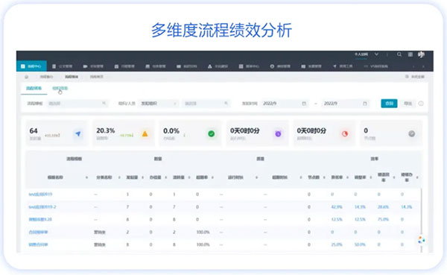Screen dimensions: 447x275
Task: Click the teal query button
Action: tap(389, 104)
